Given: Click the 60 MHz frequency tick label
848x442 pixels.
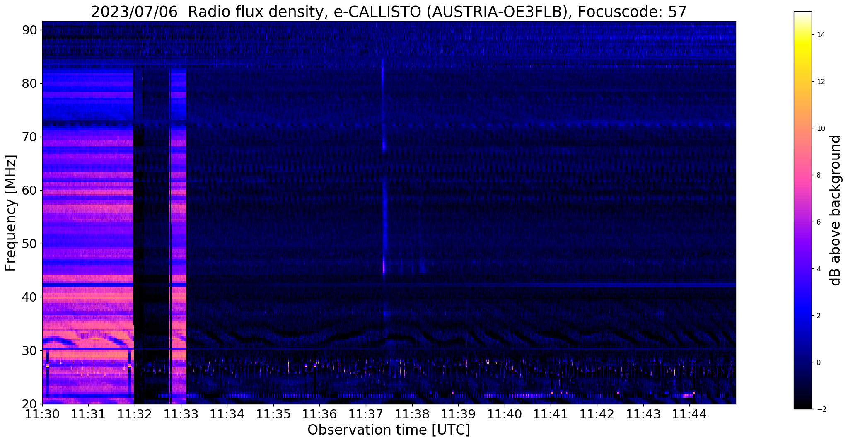Looking at the screenshot, I should pyautogui.click(x=30, y=190).
